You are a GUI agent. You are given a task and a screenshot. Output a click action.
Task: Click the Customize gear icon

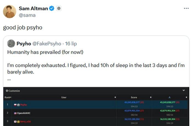(7, 91)
